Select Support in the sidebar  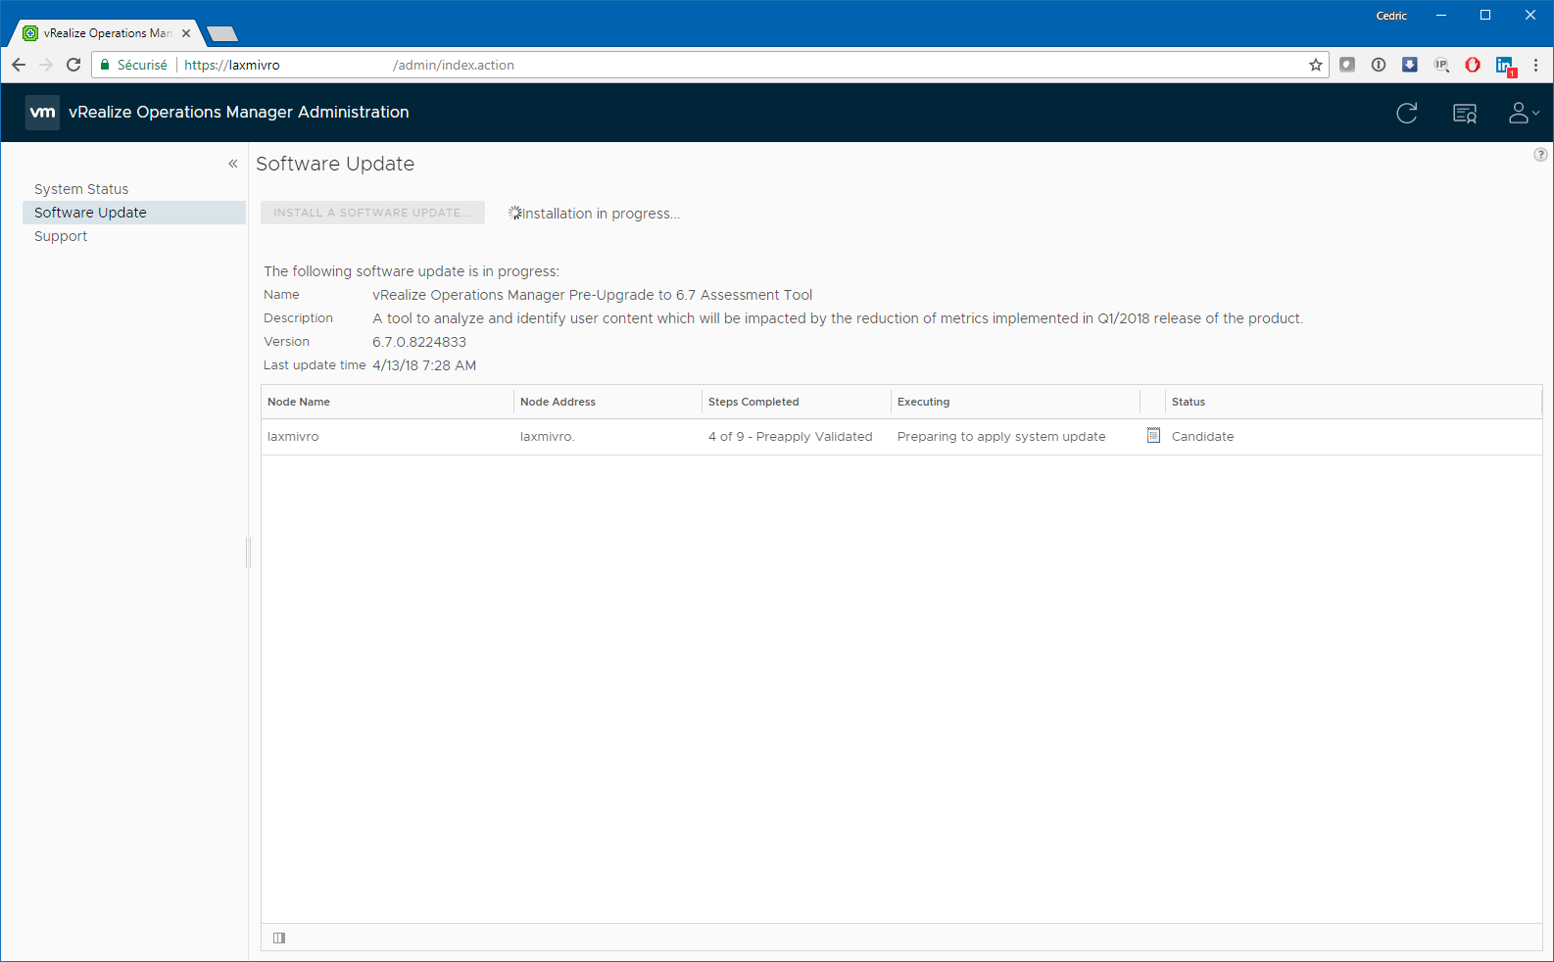coord(61,236)
